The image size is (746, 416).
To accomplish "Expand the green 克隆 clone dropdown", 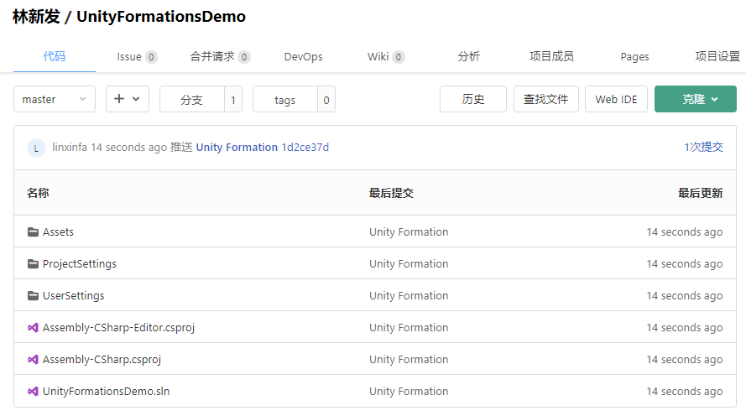I will pos(695,99).
